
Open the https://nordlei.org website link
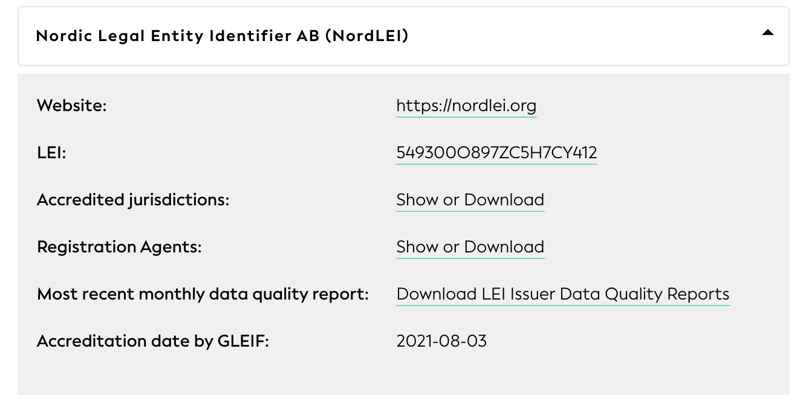click(466, 106)
